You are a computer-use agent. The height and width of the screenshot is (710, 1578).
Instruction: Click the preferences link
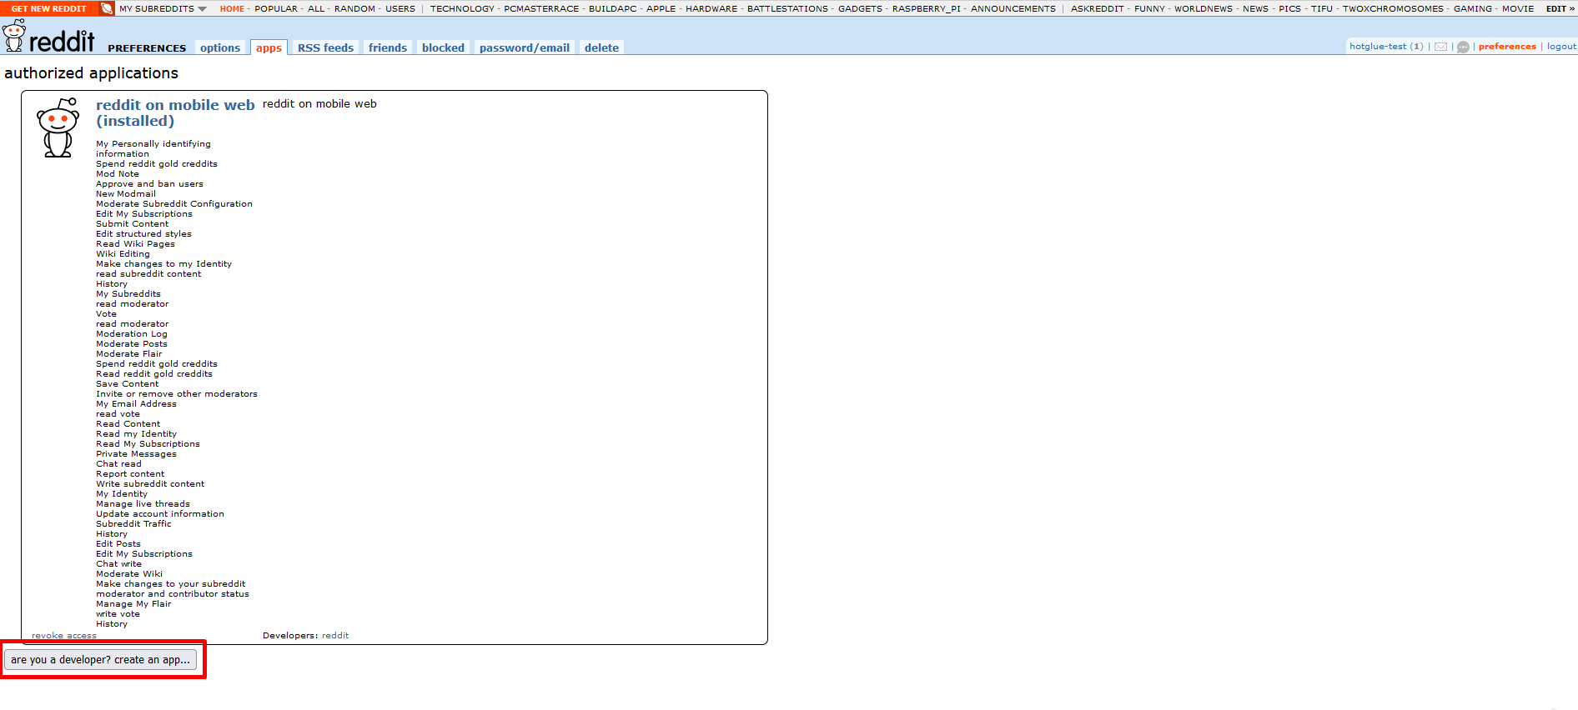pyautogui.click(x=1507, y=47)
